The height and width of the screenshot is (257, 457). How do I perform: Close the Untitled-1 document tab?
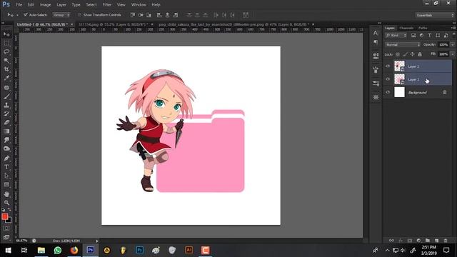coord(71,24)
